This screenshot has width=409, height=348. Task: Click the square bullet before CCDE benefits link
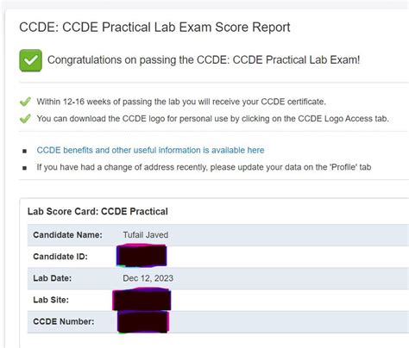pyautogui.click(x=25, y=151)
